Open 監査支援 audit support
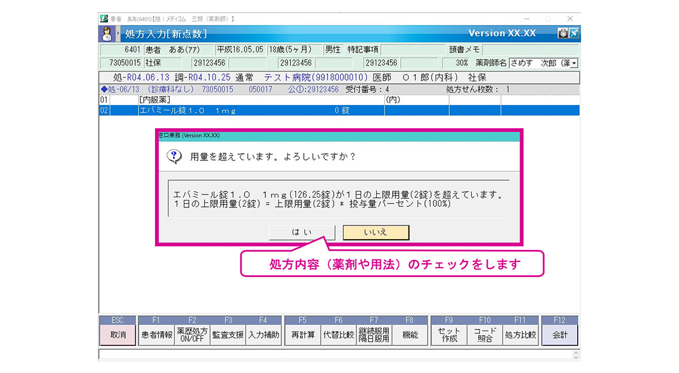The width and height of the screenshot is (679, 373). point(228,335)
